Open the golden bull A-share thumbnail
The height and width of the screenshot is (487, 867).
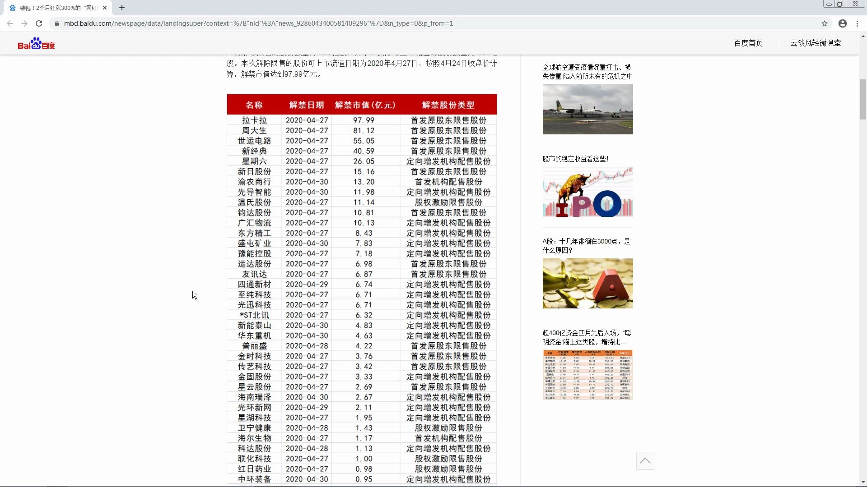tap(587, 283)
